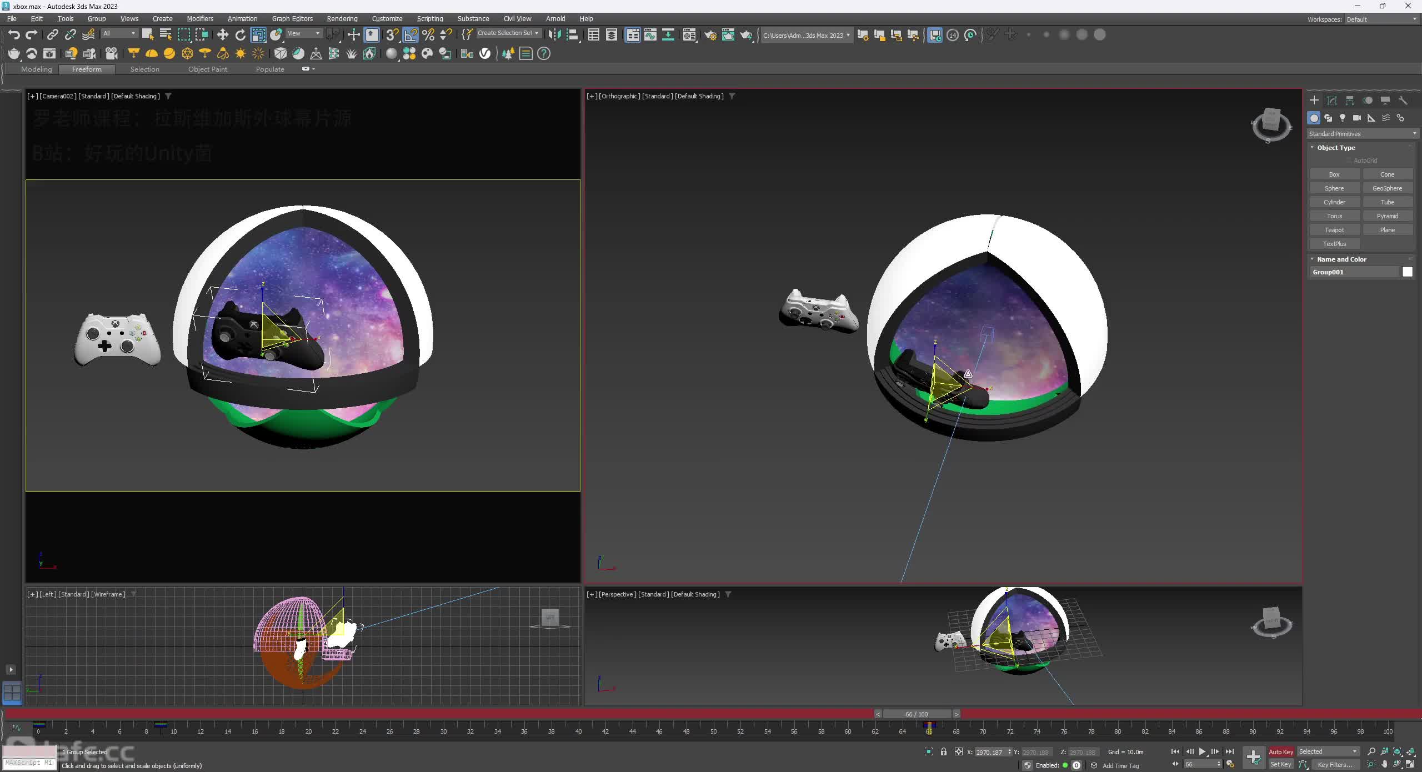The width and height of the screenshot is (1422, 772).
Task: Click the Maximize Viewport Toggle icon
Action: click(x=1410, y=765)
